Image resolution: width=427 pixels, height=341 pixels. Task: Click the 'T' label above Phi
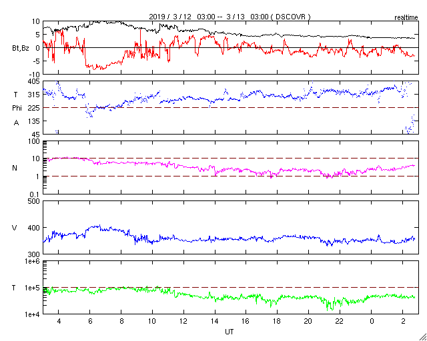(15, 95)
